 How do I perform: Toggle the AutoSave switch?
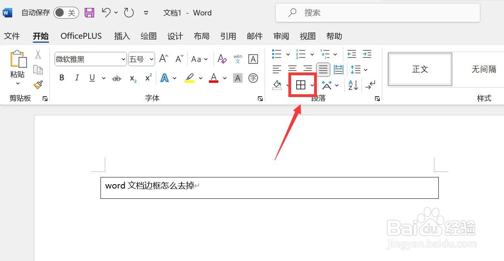(x=66, y=12)
